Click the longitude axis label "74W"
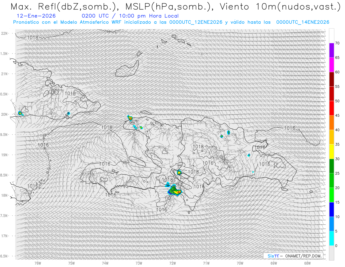The height and width of the screenshot is (267, 345). (x=105, y=263)
